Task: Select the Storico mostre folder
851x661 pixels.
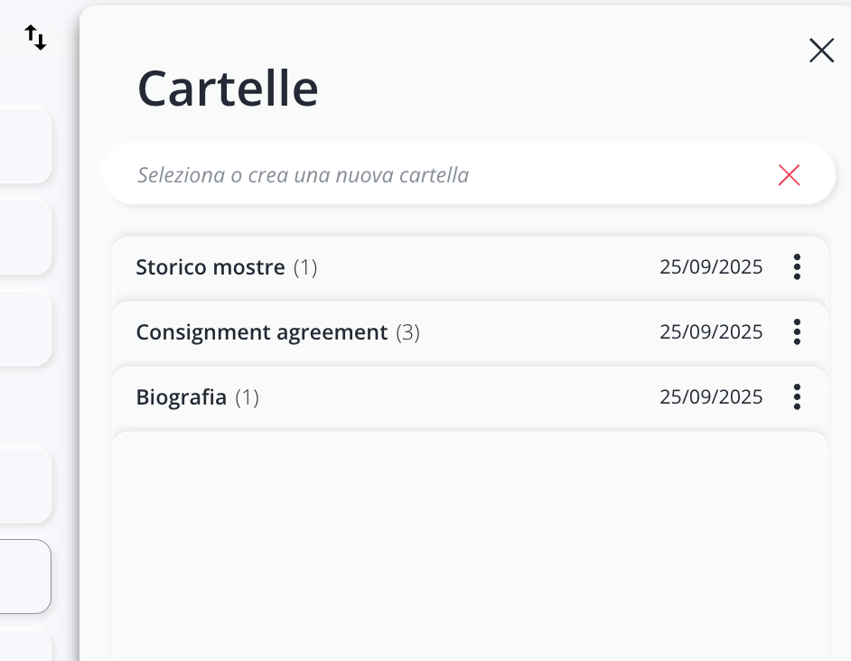Action: [210, 267]
